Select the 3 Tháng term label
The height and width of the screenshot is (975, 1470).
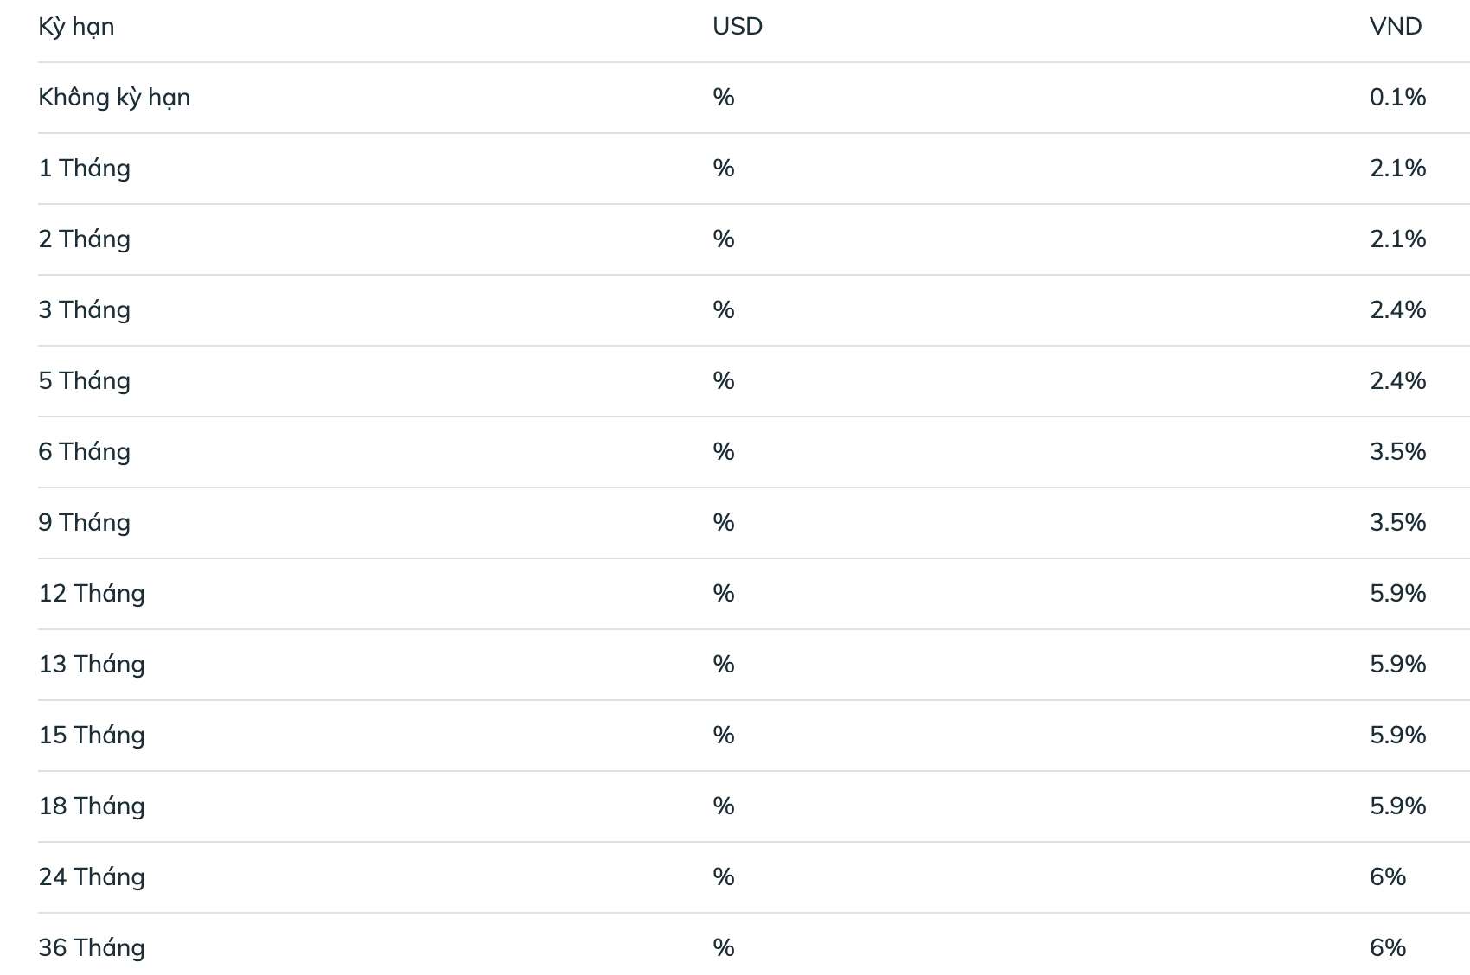pos(84,310)
